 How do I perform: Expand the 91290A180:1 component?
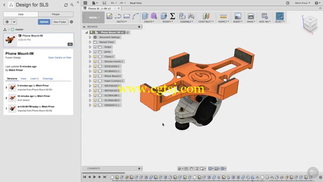click(90, 95)
